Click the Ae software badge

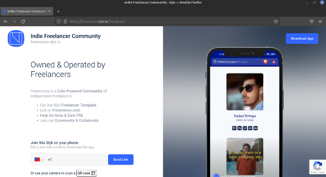tap(255, 128)
